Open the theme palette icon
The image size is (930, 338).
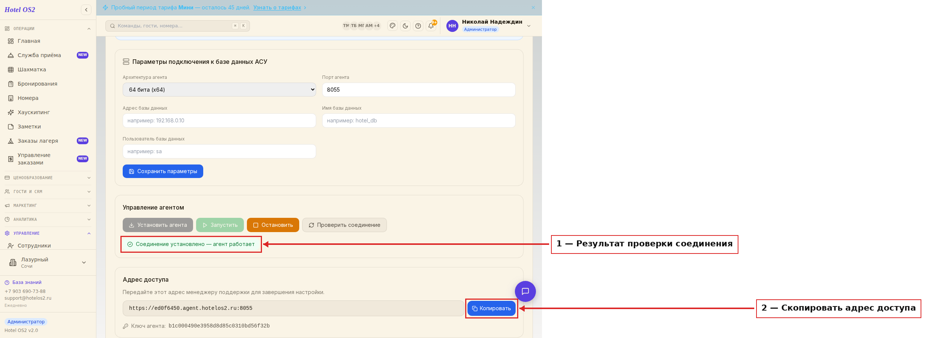[393, 26]
